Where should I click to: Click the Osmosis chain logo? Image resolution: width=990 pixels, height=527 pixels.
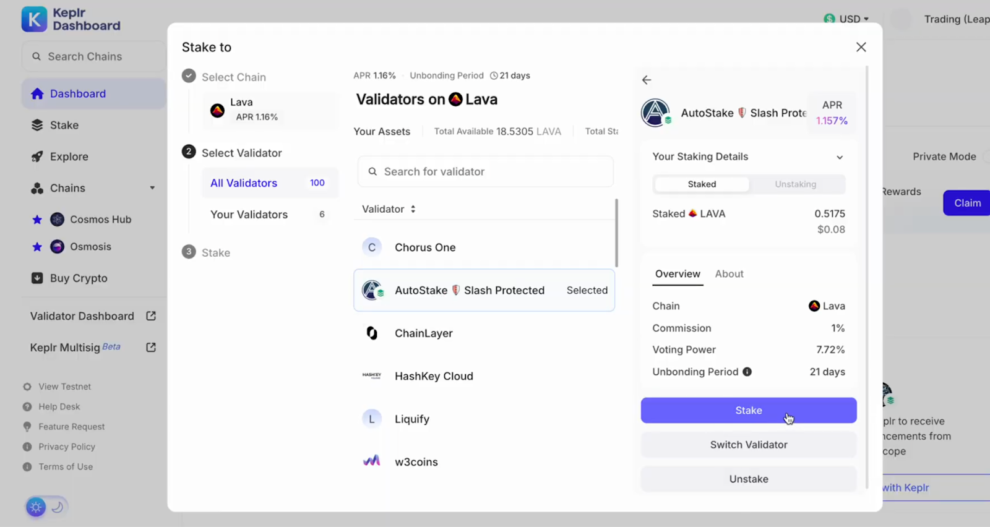[57, 247]
